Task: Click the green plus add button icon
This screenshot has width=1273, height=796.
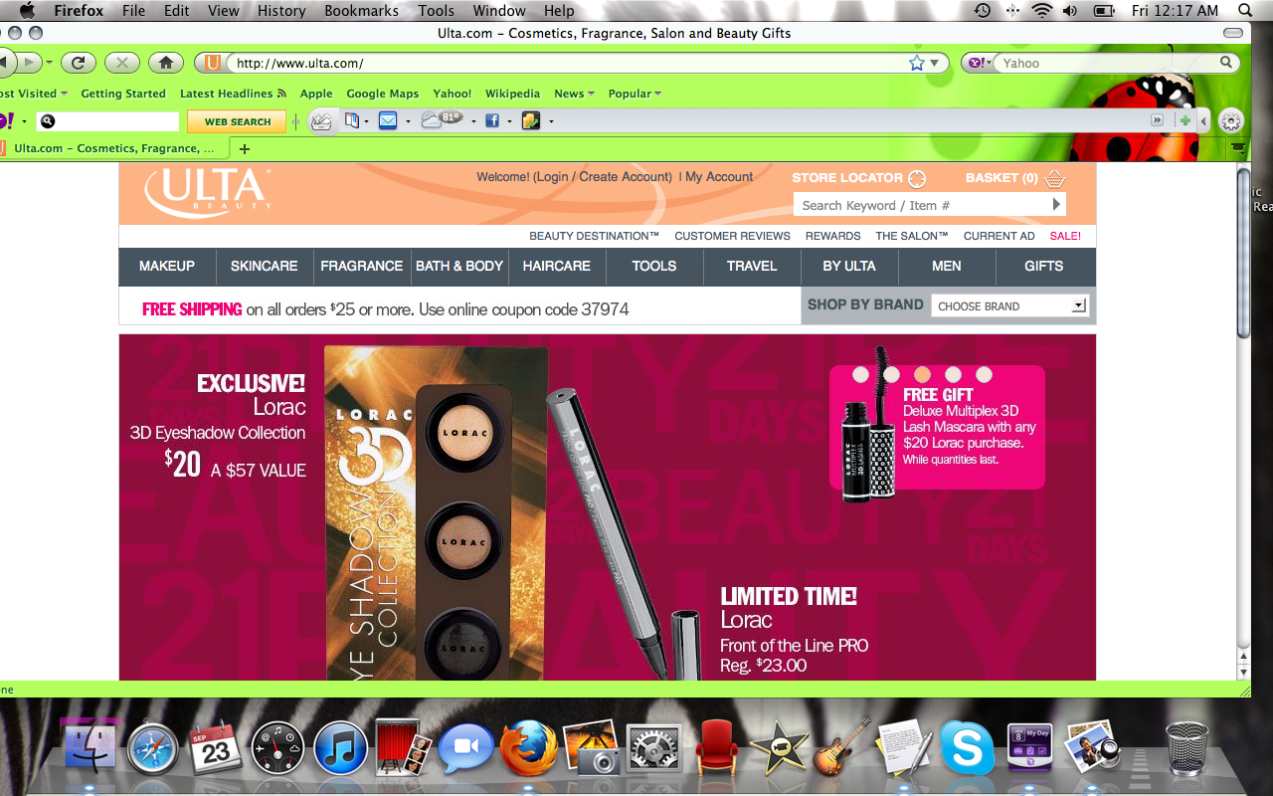Action: click(x=1184, y=120)
